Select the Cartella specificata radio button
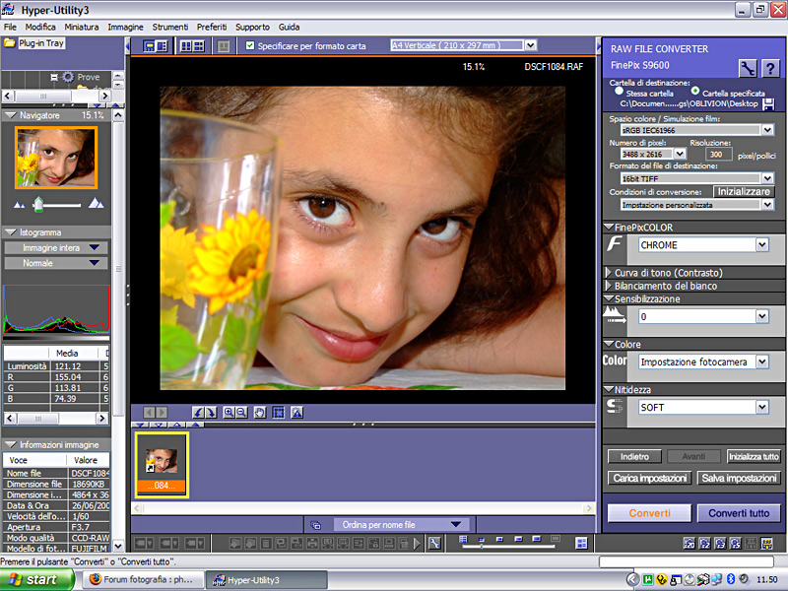Viewport: 788px width, 591px height. (695, 92)
